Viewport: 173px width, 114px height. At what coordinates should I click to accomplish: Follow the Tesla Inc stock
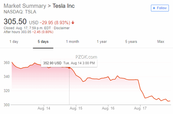pyautogui.click(x=160, y=8)
